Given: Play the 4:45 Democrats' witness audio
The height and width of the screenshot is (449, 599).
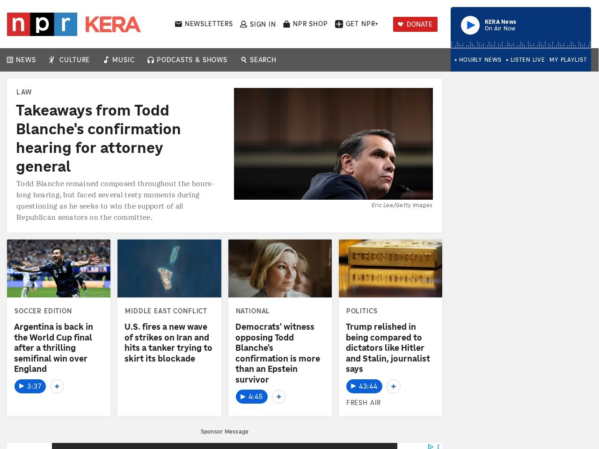Looking at the screenshot, I should [x=251, y=397].
